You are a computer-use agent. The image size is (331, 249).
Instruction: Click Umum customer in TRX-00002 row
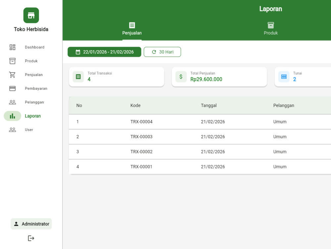point(280,152)
